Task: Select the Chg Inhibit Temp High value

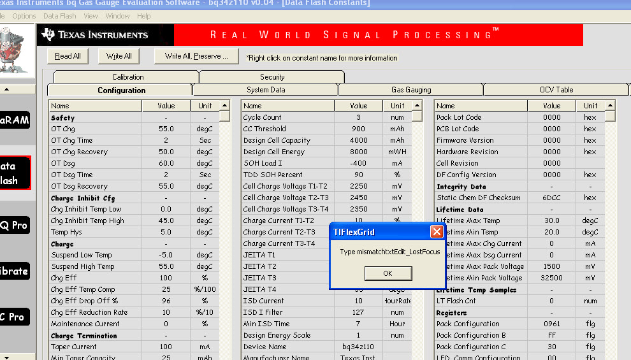Action: (166, 220)
